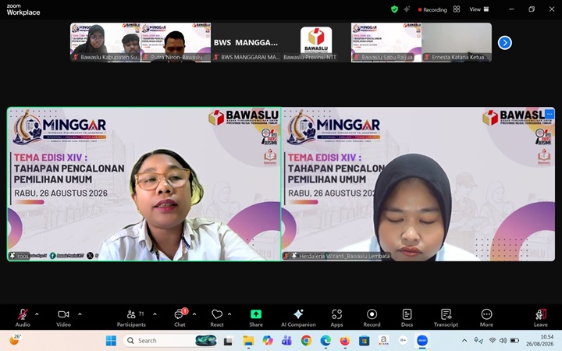Open Amazon app from the taskbar
Screen dimensions: 562x351
tap(383, 341)
